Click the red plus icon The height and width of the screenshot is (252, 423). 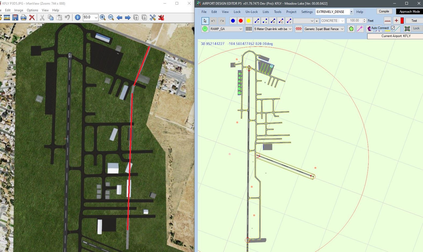(397, 21)
